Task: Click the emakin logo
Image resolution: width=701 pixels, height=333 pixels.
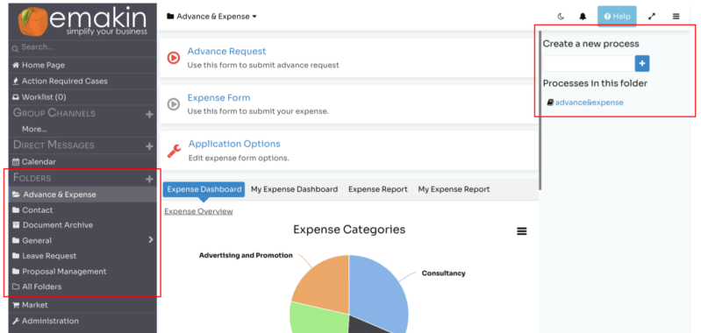Action: pyautogui.click(x=82, y=21)
